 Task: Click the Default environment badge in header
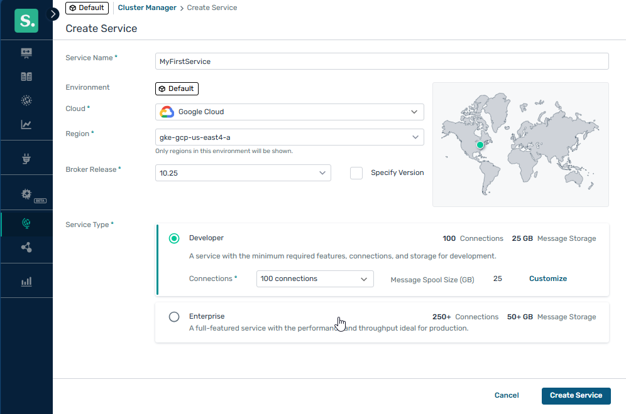[x=87, y=8]
